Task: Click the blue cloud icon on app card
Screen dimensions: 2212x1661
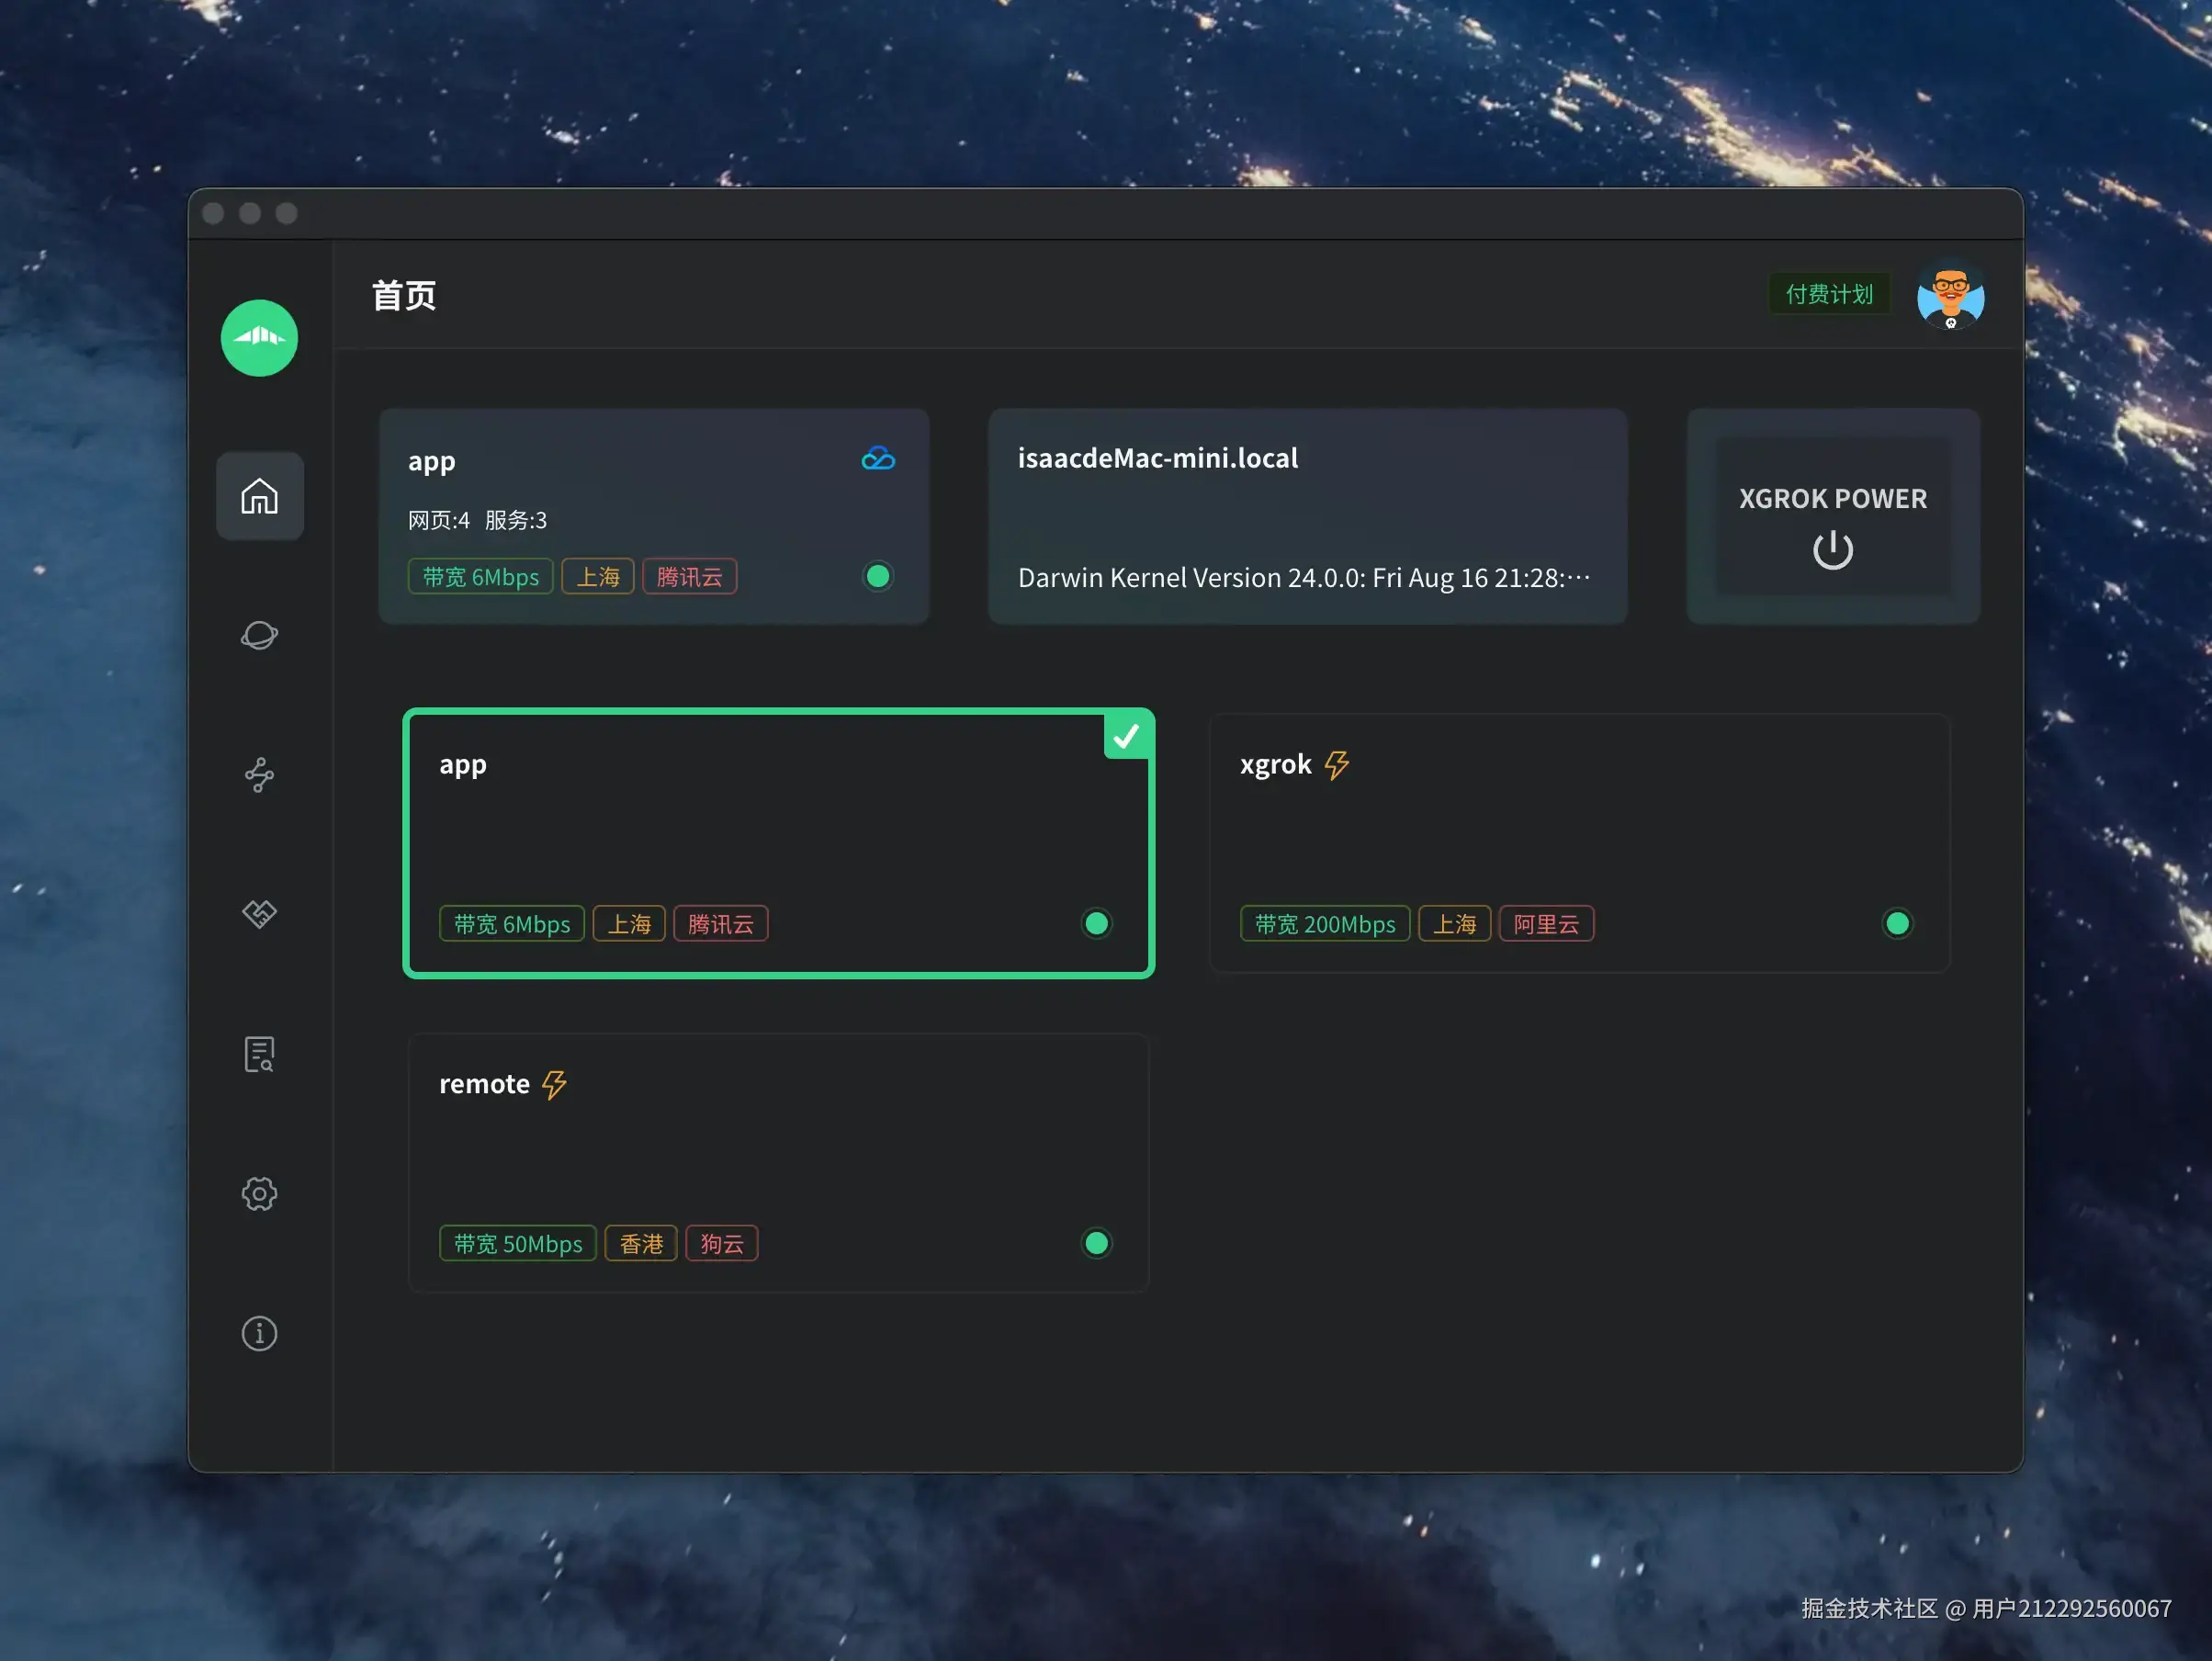Action: click(878, 459)
